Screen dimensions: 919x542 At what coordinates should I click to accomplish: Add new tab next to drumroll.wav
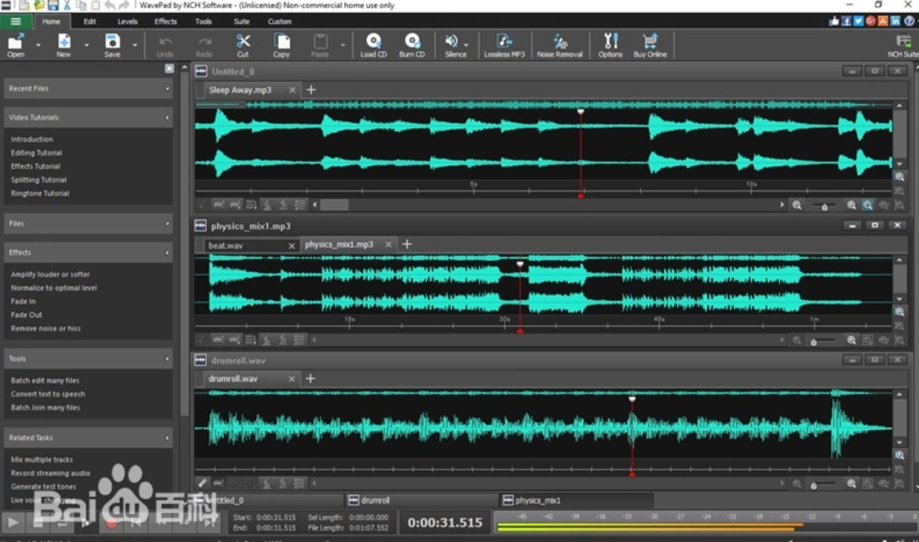(x=310, y=378)
